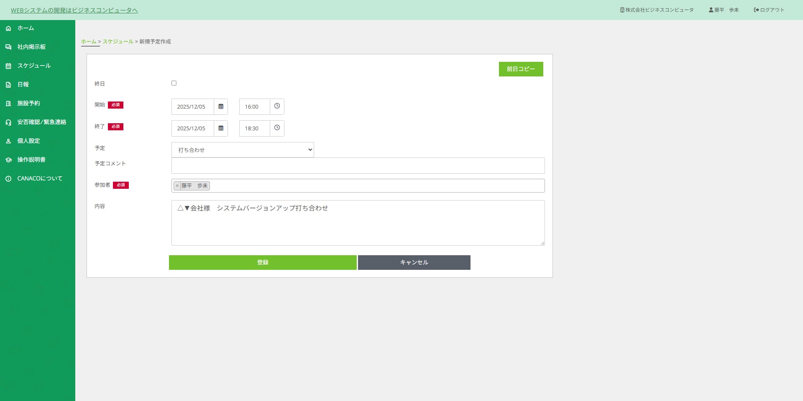Toggle the 終日 all-day checkbox
Screen dimensions: 803x401
[x=174, y=83]
